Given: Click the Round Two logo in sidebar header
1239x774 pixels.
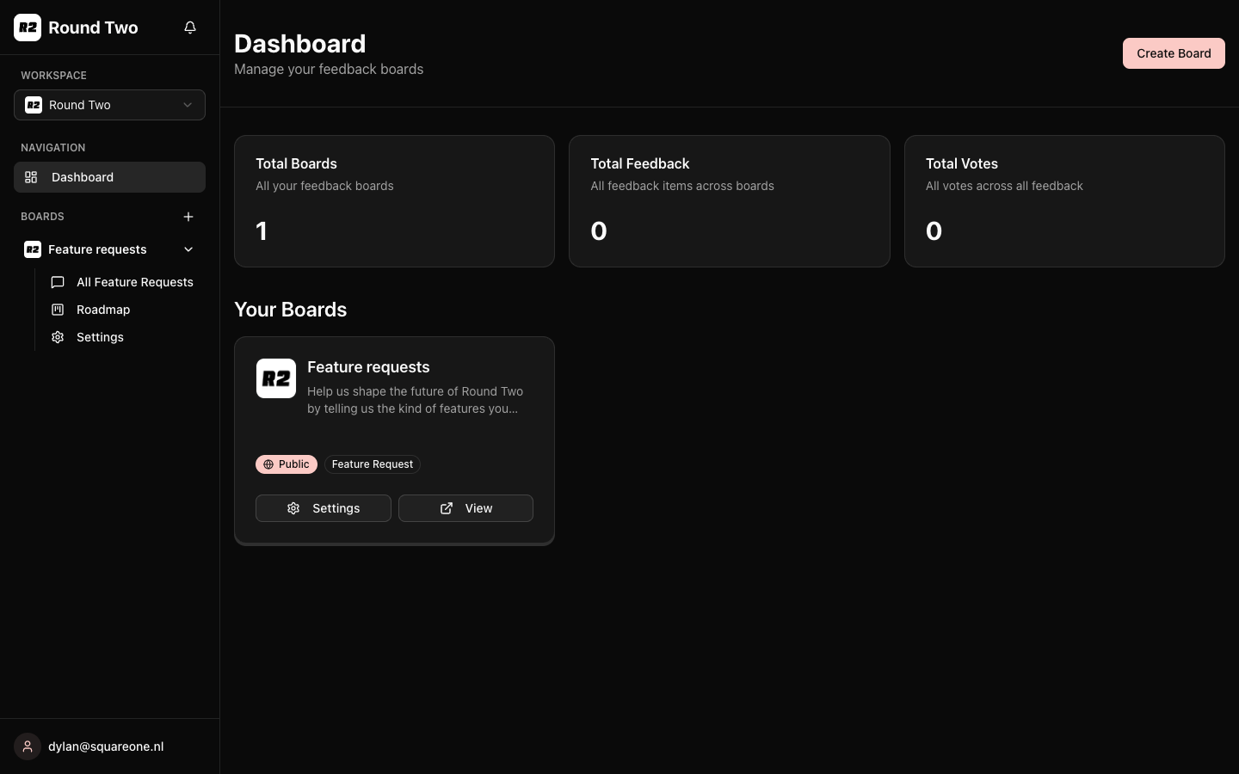Looking at the screenshot, I should click(x=27, y=27).
